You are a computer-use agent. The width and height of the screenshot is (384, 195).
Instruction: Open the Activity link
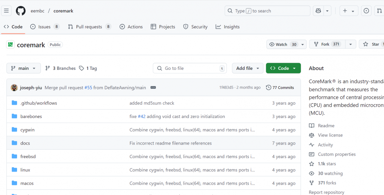click(x=325, y=145)
